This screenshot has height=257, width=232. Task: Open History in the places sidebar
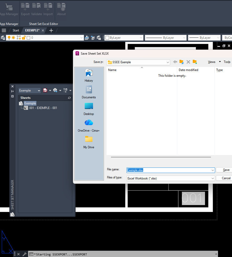point(89,75)
